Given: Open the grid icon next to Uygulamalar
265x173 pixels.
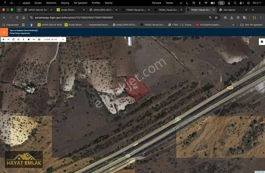Looking at the screenshot, I should (23, 25).
